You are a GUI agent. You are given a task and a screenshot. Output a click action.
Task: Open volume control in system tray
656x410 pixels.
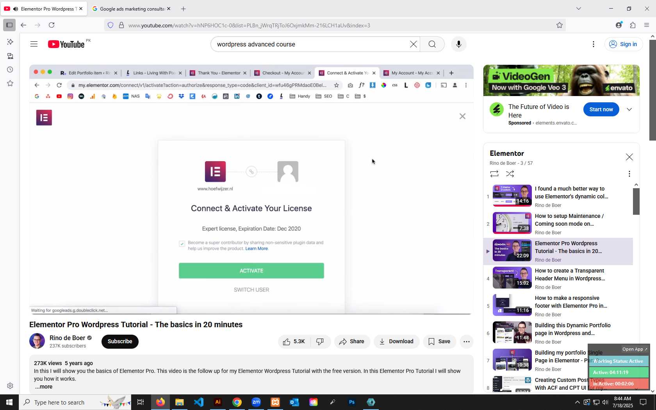pyautogui.click(x=605, y=402)
